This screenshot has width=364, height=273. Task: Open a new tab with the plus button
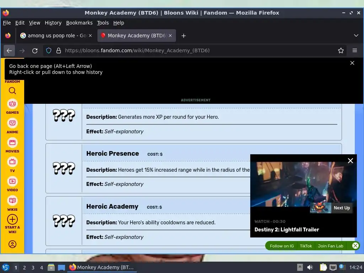click(x=184, y=36)
